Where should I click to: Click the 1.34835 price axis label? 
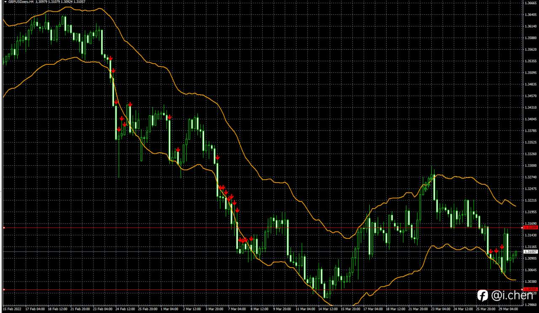(x=531, y=85)
